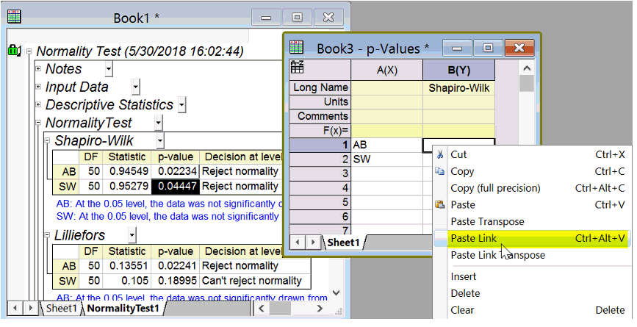Image resolution: width=637 pixels, height=327 pixels.
Task: Open the Descriptive Statistics dropdown arrow
Action: pos(181,105)
